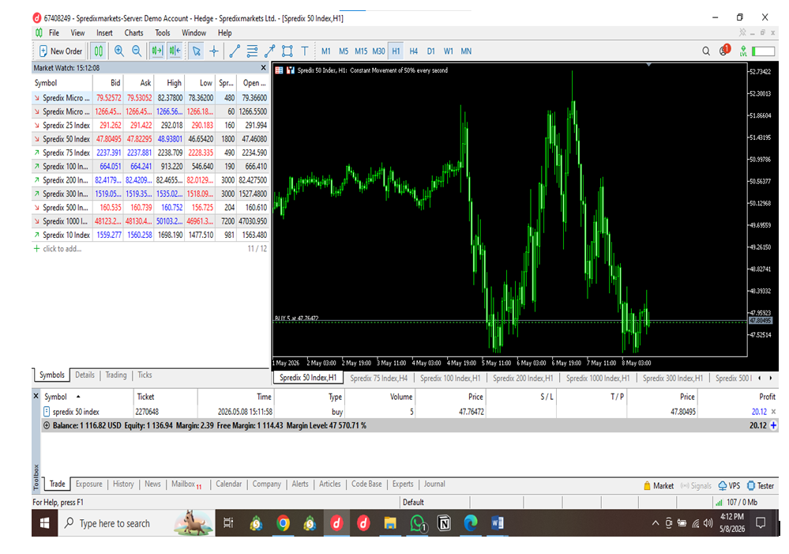This screenshot has width=789, height=554.
Task: Open the VPS link in Toolbox
Action: pyautogui.click(x=729, y=485)
